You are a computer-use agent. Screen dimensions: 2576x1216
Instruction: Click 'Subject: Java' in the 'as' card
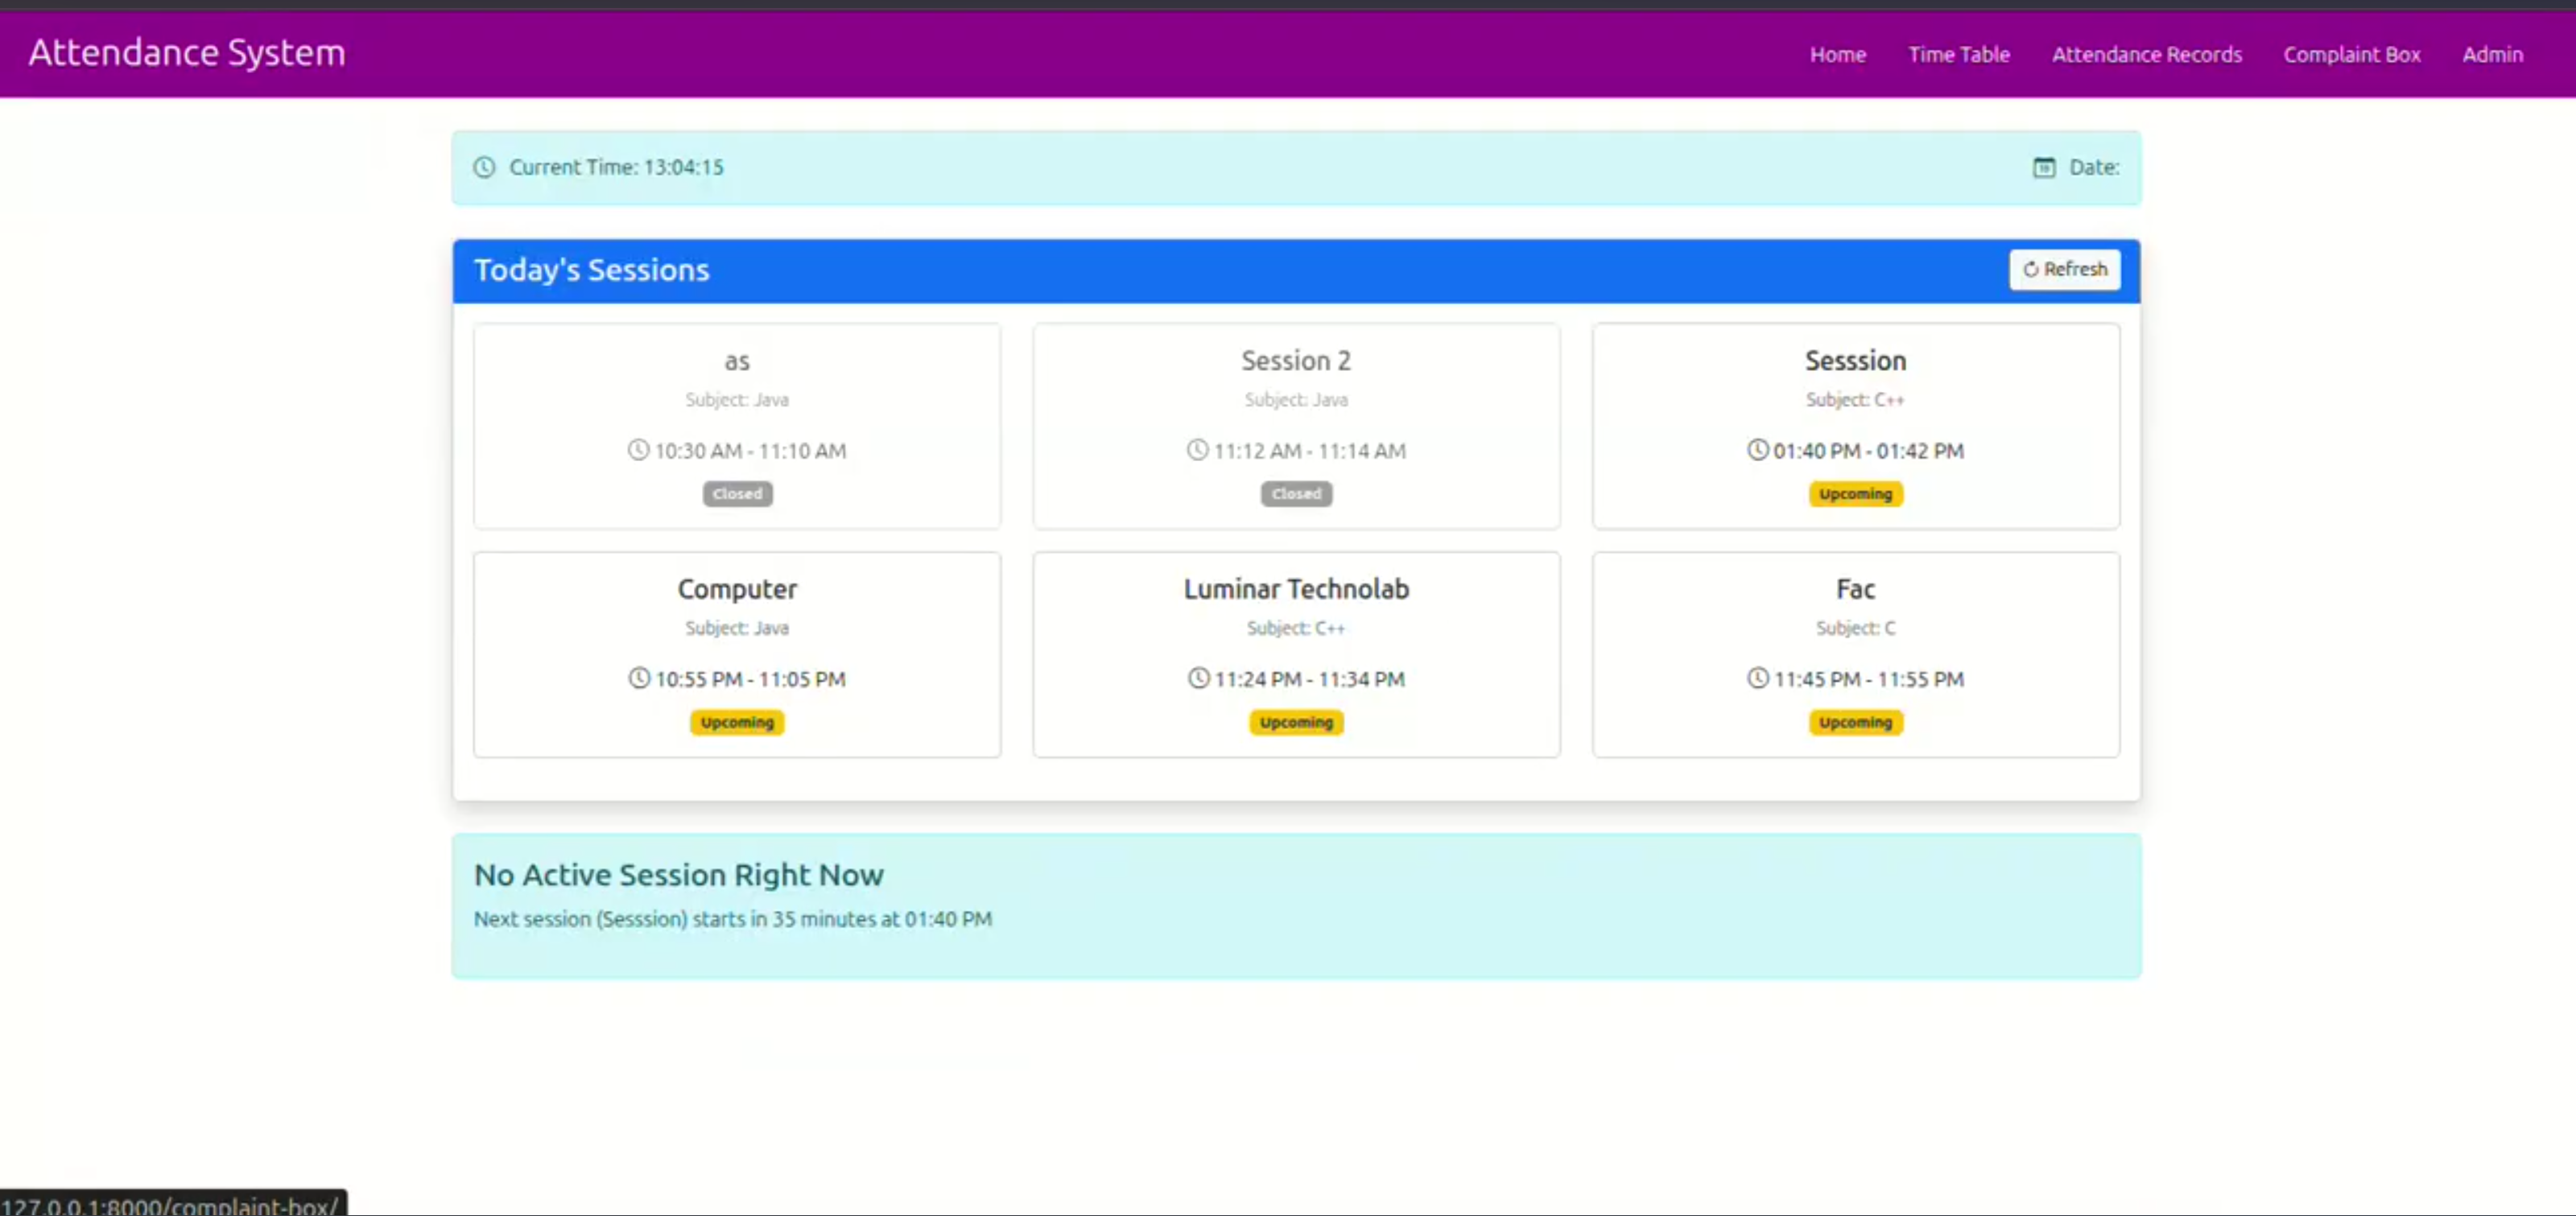737,400
